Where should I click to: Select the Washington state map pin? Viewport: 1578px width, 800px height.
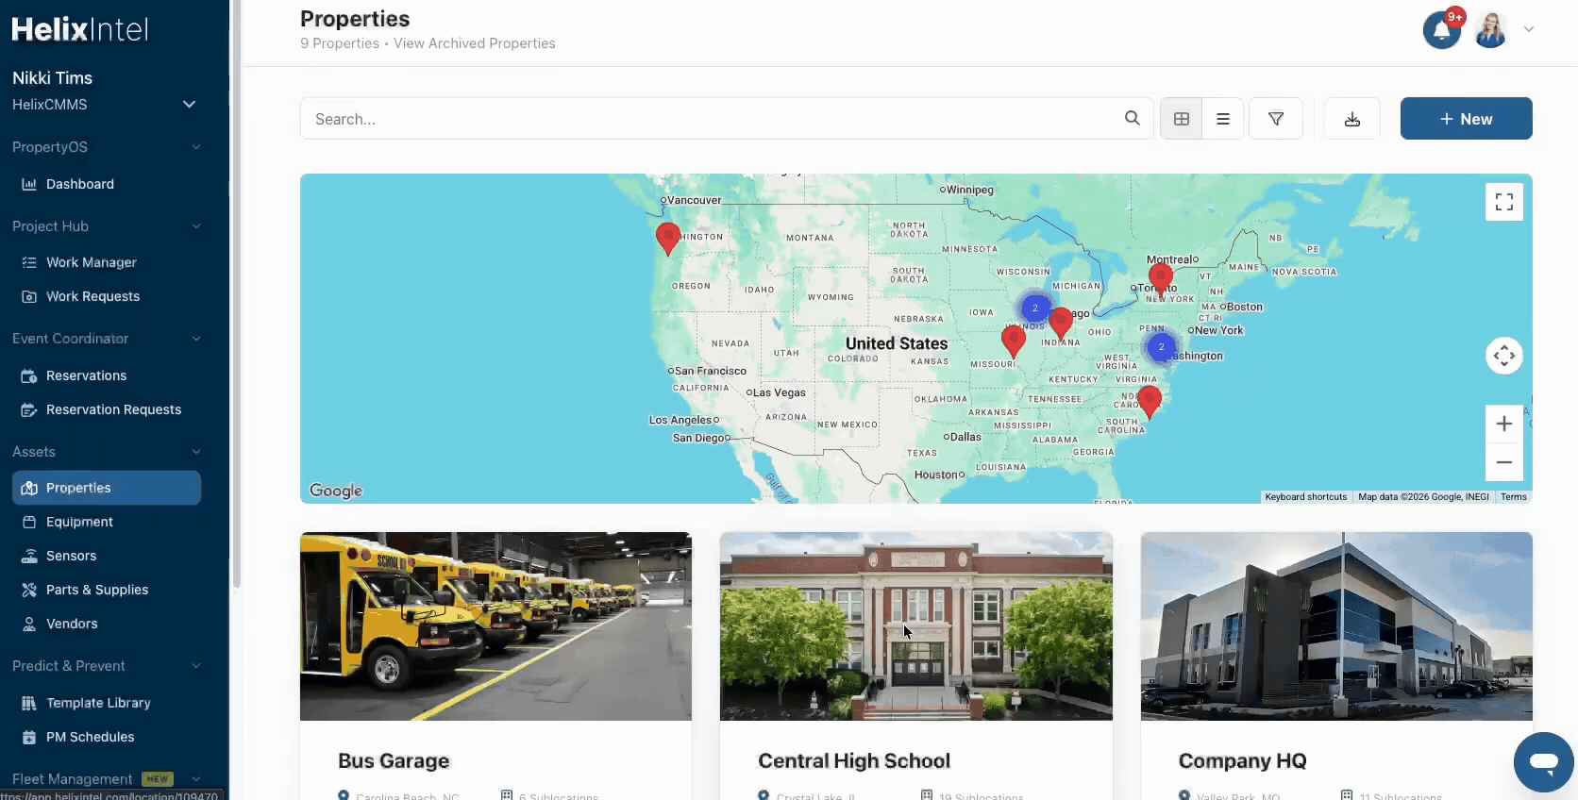(x=668, y=239)
